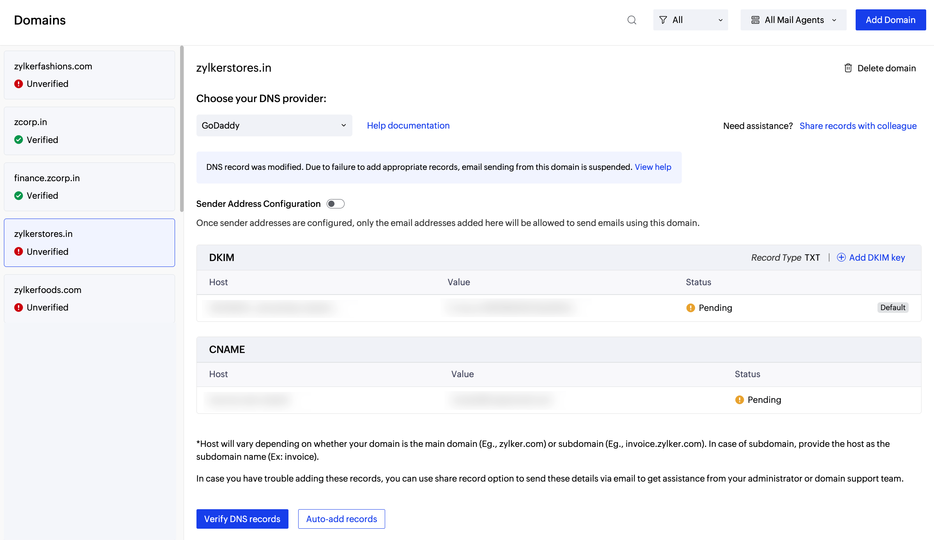Open the Help documentation link
Screen dimensions: 934x540
pyautogui.click(x=408, y=125)
